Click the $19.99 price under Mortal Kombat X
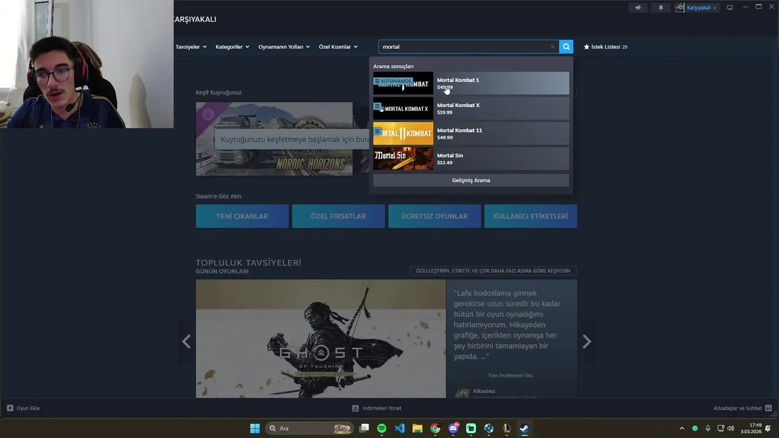The width and height of the screenshot is (779, 438). click(445, 113)
